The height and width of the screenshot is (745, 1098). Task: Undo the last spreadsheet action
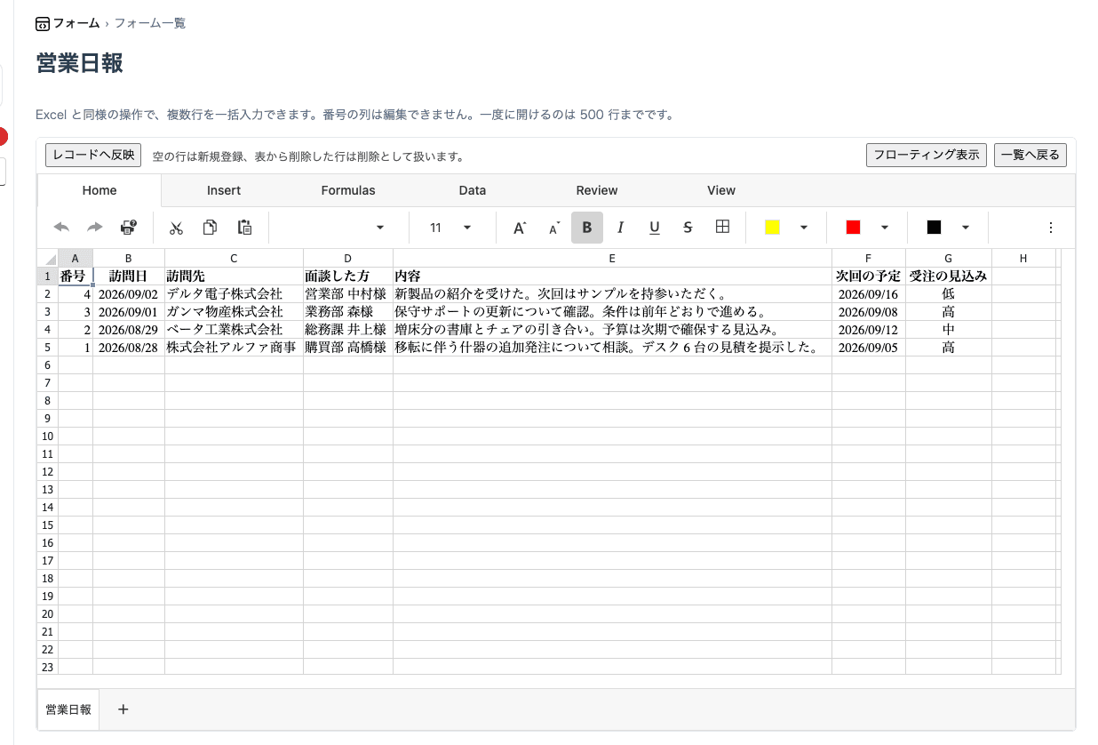click(x=61, y=228)
